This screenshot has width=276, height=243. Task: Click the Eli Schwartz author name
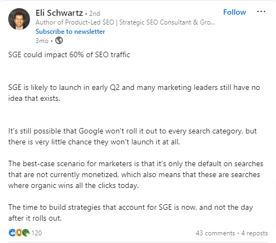pyautogui.click(x=59, y=13)
